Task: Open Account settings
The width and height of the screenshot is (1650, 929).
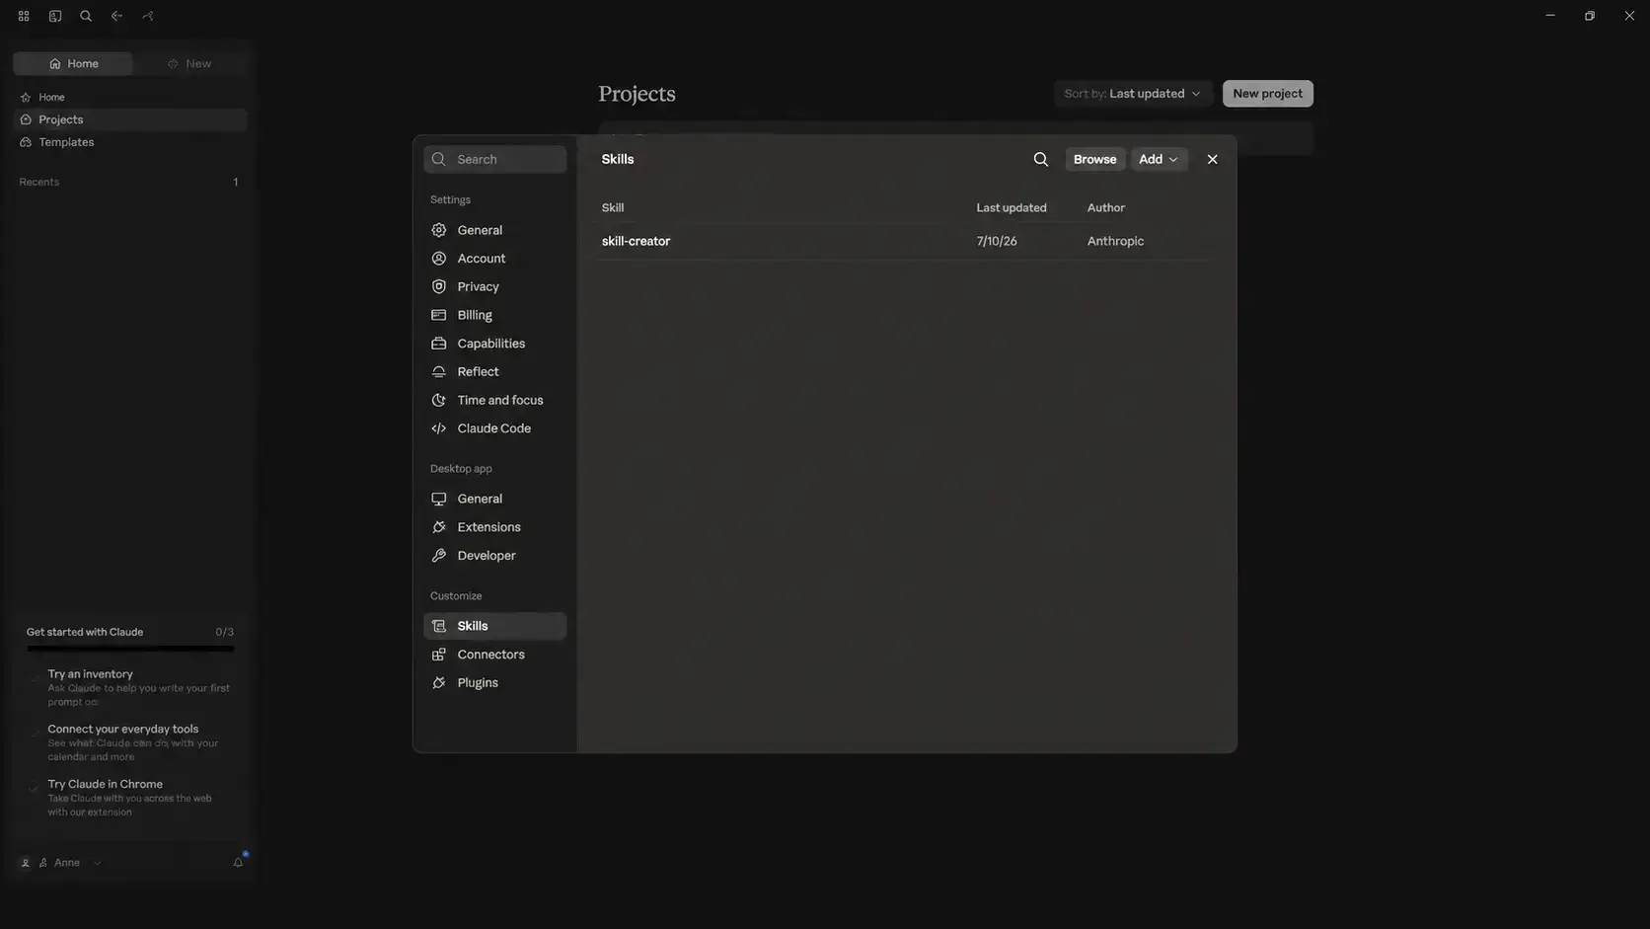Action: click(494, 259)
